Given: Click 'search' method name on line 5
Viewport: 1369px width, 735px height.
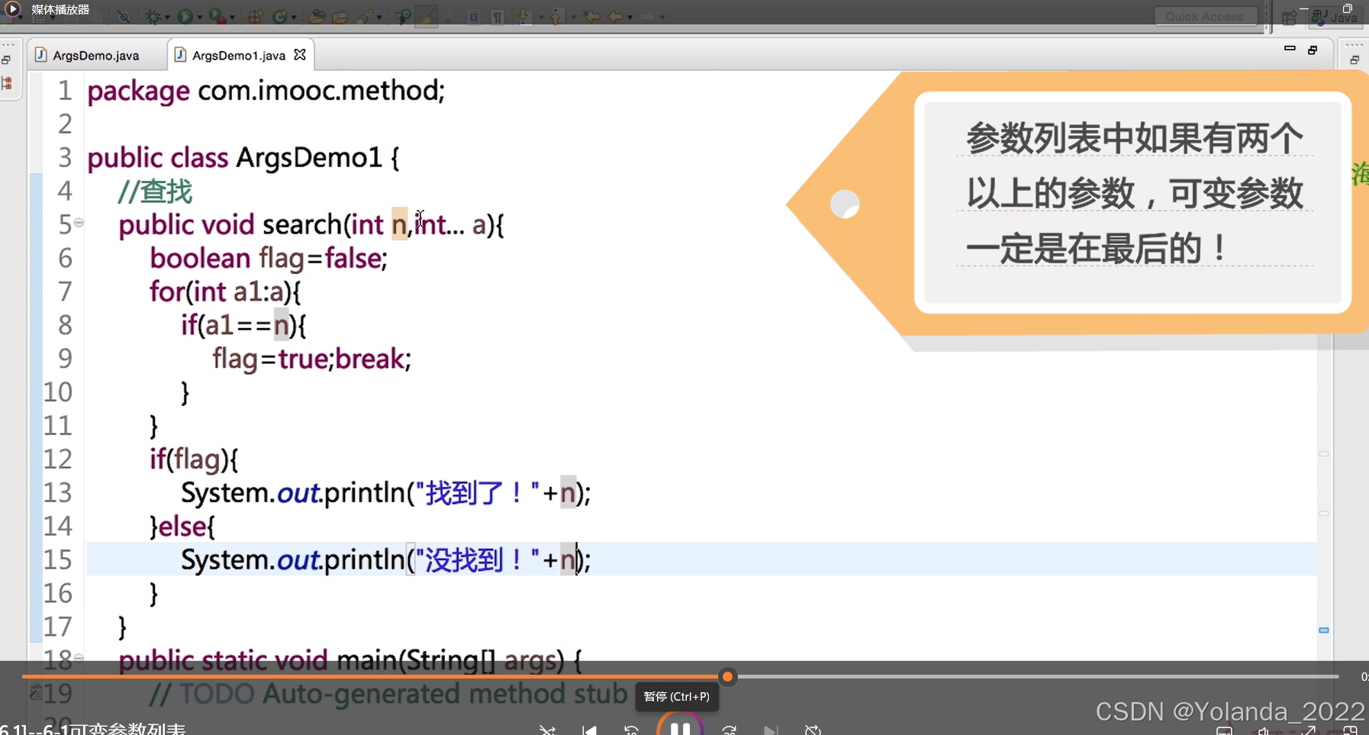Looking at the screenshot, I should pos(302,224).
